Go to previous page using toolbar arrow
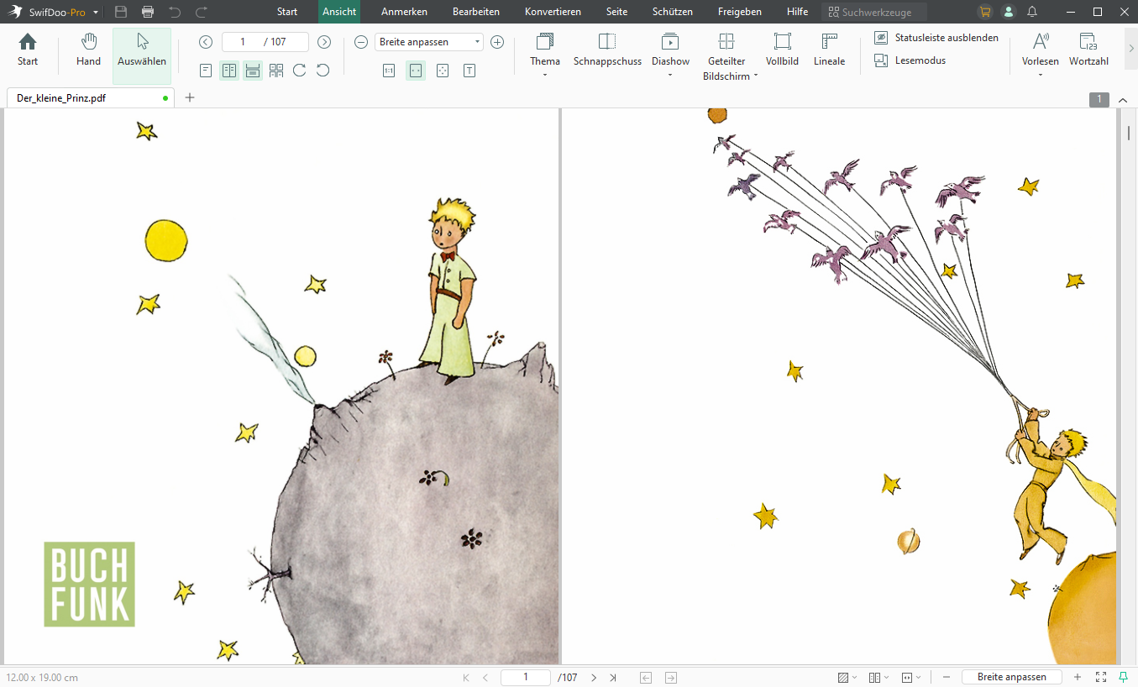Viewport: 1138px width, 687px height. tap(206, 42)
